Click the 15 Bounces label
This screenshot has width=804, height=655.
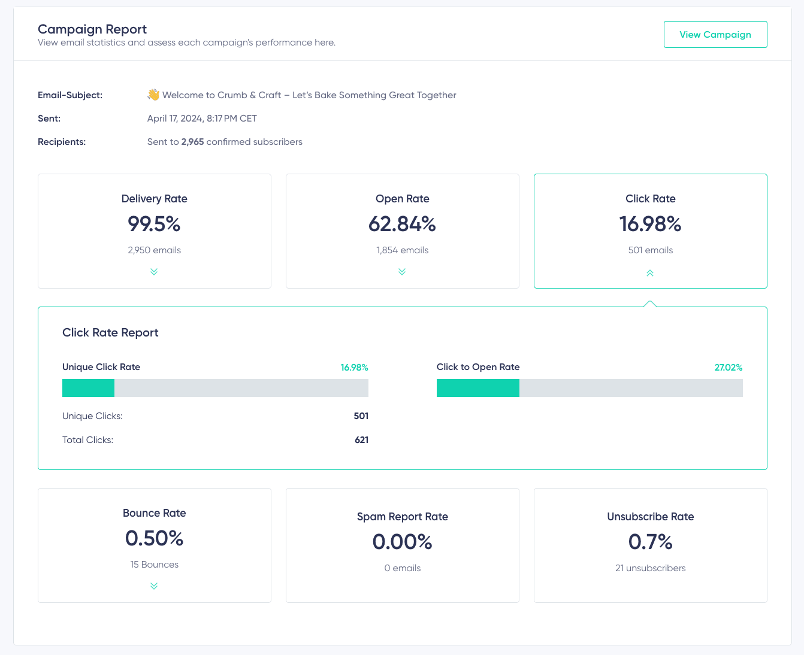click(154, 564)
